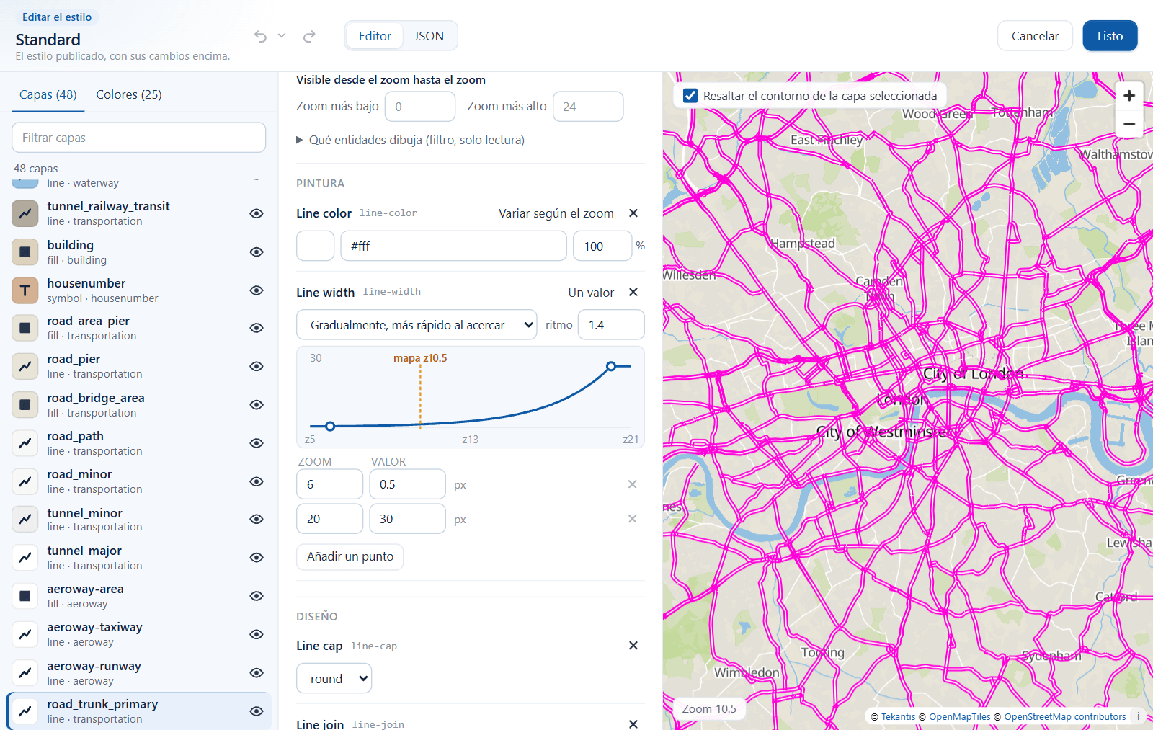
Task: Hide the building layer
Action: [257, 252]
